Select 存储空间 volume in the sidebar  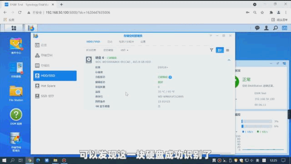pos(55,55)
